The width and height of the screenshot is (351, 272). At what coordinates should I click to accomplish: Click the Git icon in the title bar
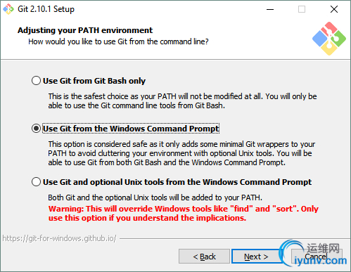[x=8, y=9]
